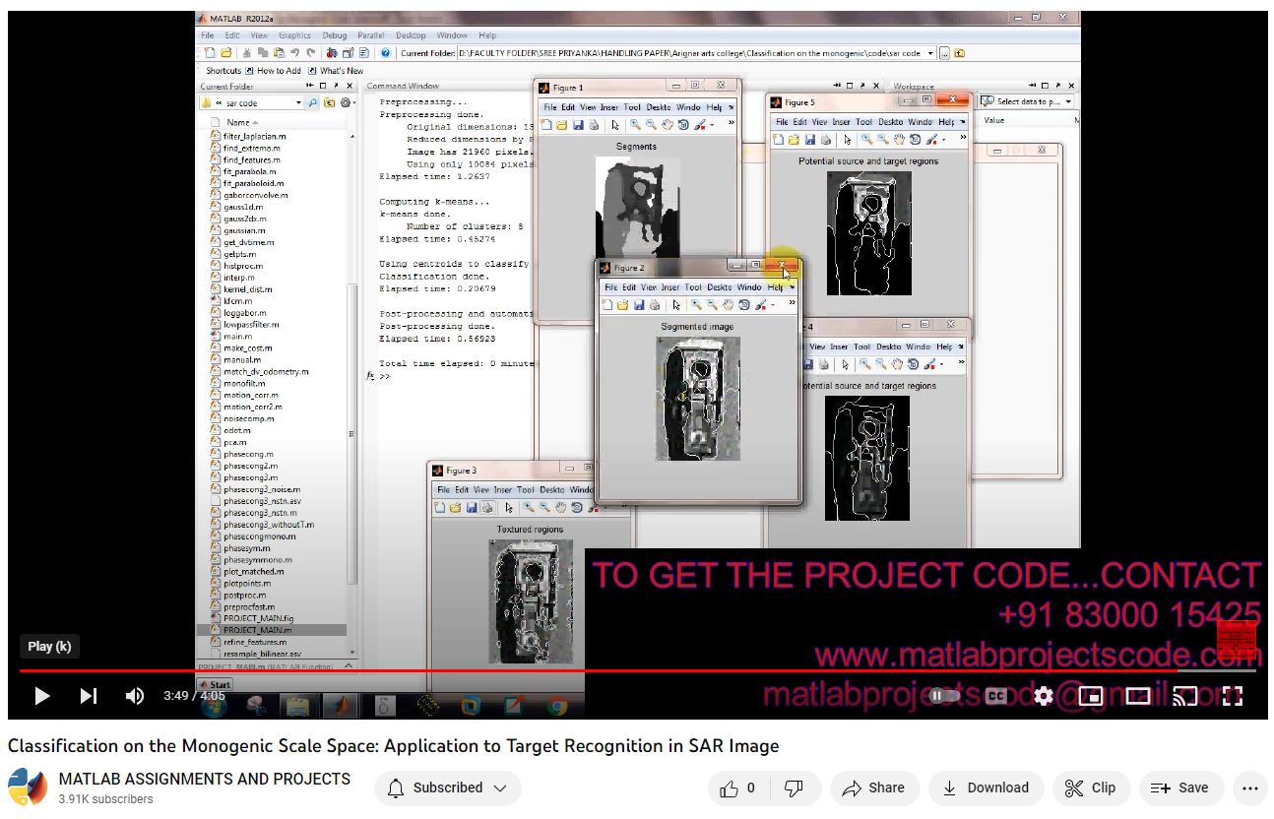Cast video with Play on TV icon

[x=1185, y=696]
